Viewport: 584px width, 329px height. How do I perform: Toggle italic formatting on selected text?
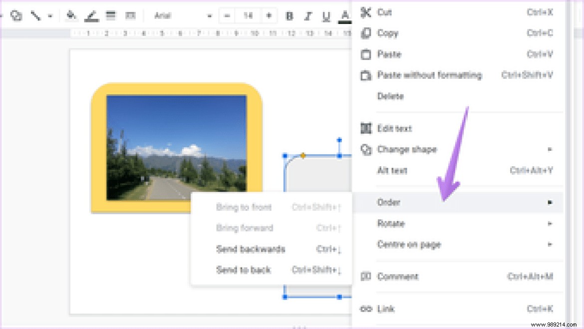[x=307, y=15]
